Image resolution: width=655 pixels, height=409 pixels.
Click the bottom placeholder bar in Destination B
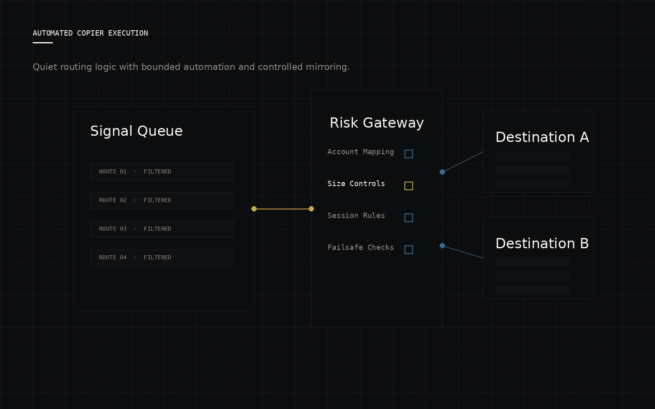coord(532,290)
